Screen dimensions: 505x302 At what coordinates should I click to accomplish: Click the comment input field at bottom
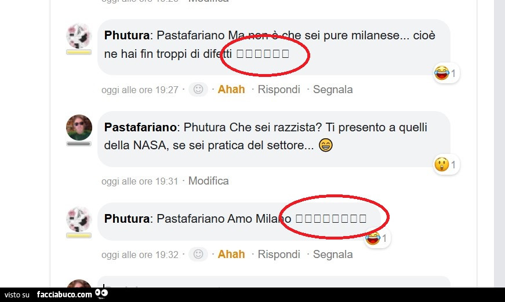[x=274, y=282]
